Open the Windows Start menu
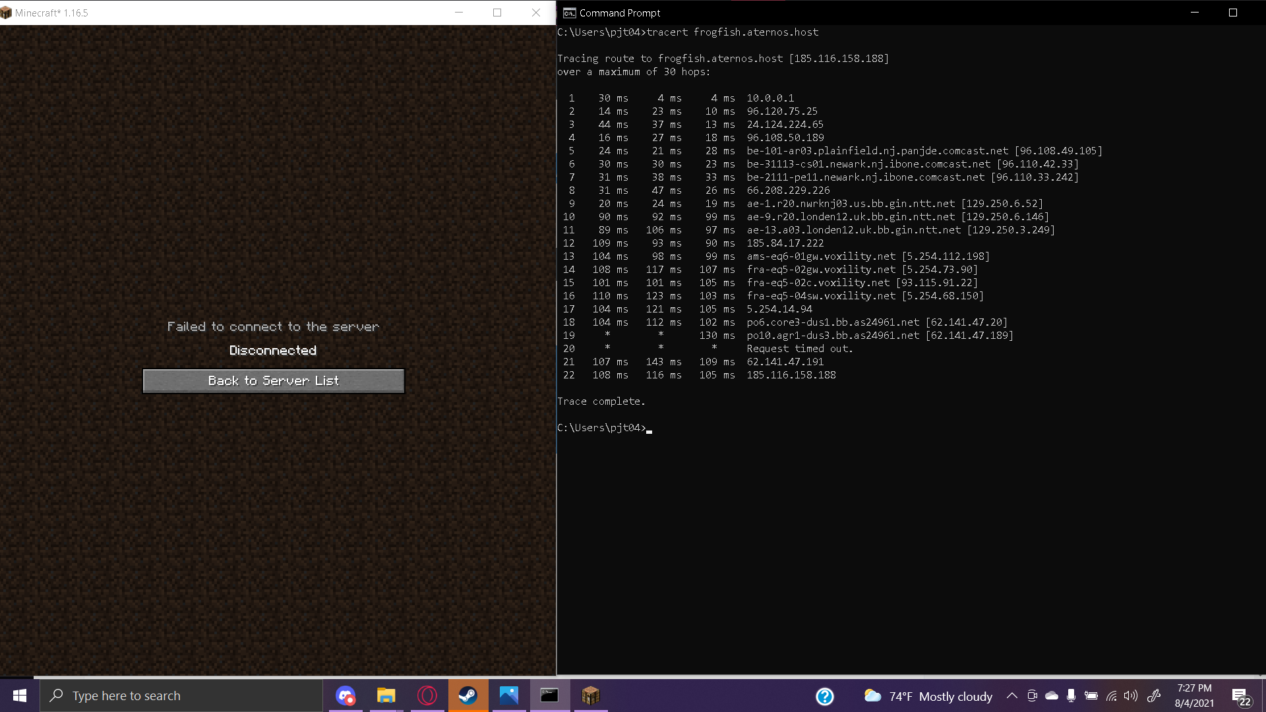The width and height of the screenshot is (1266, 712). 20,696
